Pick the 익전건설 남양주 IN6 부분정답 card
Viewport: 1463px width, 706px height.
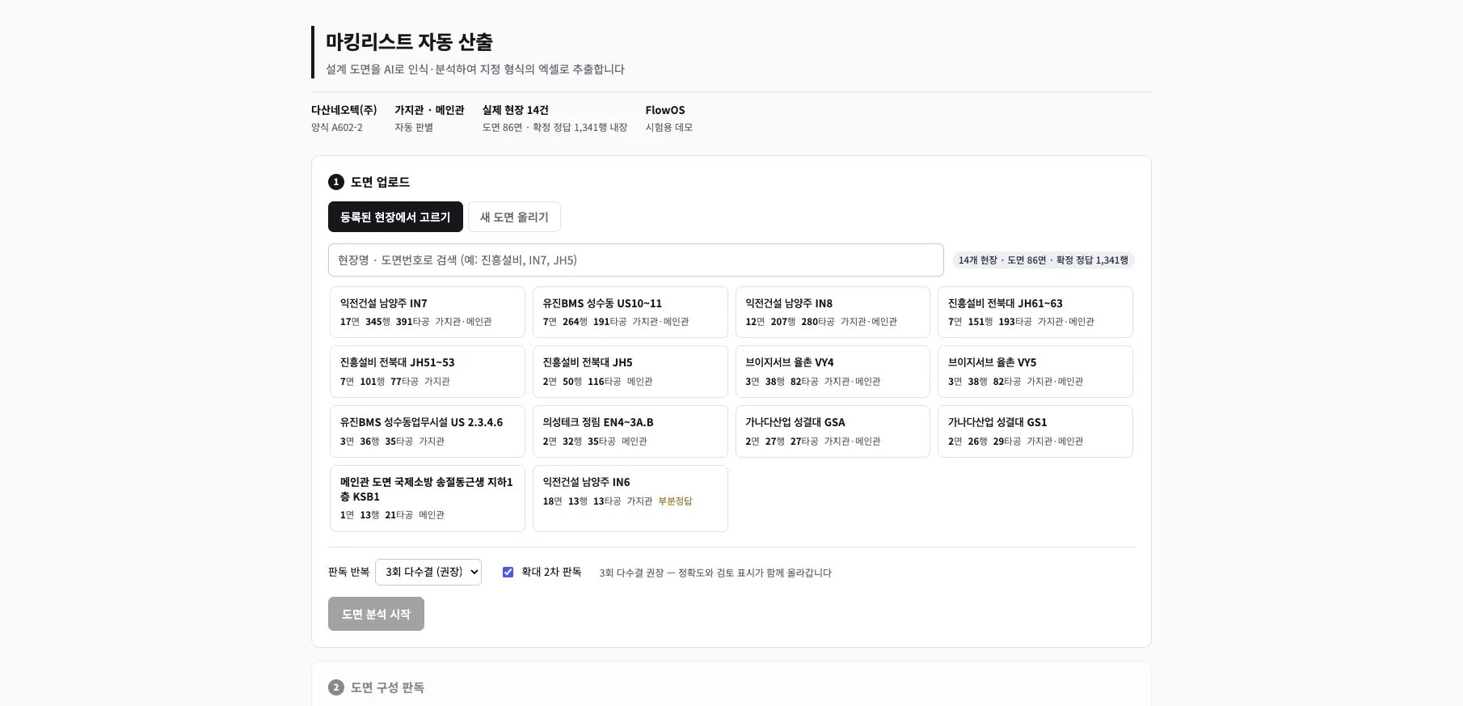(630, 498)
